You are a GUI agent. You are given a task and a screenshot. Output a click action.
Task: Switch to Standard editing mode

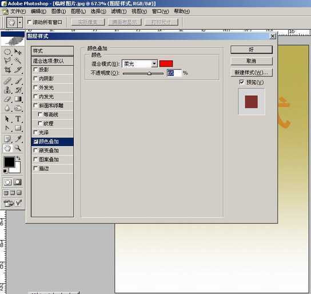click(7, 182)
